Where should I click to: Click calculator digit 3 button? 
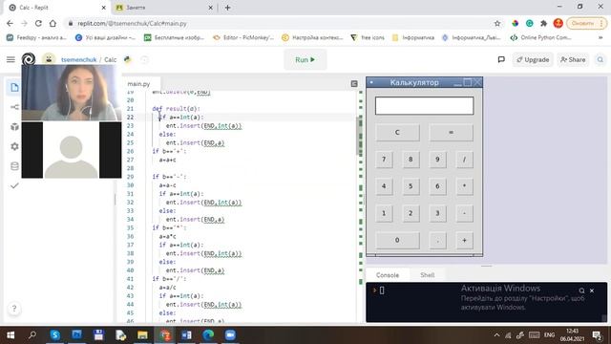pyautogui.click(x=437, y=213)
